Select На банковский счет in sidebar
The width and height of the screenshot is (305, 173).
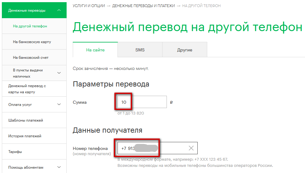[x=31, y=58]
